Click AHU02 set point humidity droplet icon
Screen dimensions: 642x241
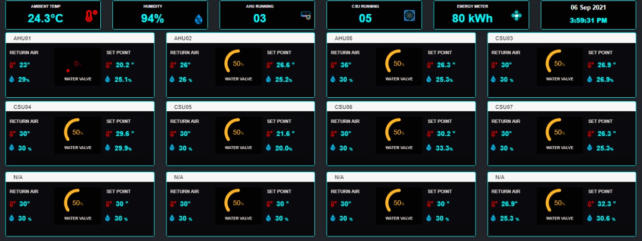coord(268,79)
